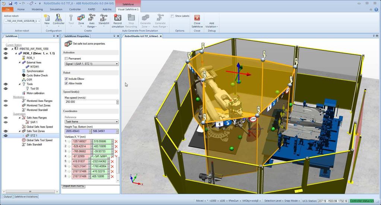Toggle visibility eye for Tools
Screen dimensions: 381x205
coord(6,84)
